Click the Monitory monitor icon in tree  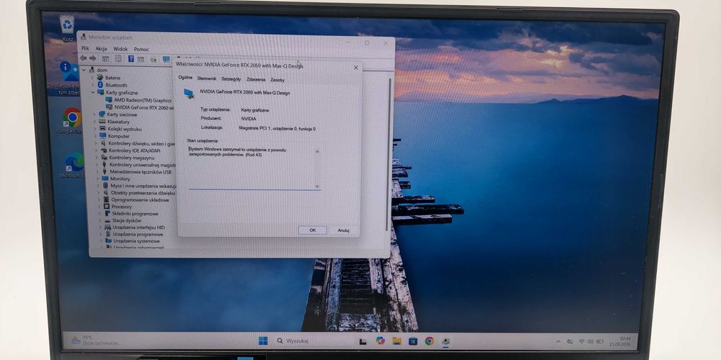[105, 179]
